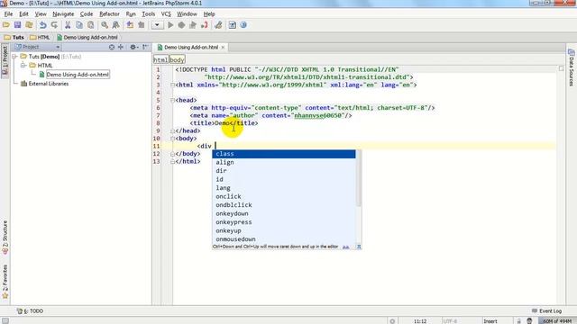Click the html breadcrumb above editor

(x=160, y=59)
